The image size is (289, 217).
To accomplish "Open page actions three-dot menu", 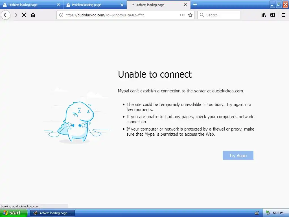I will [x=182, y=15].
